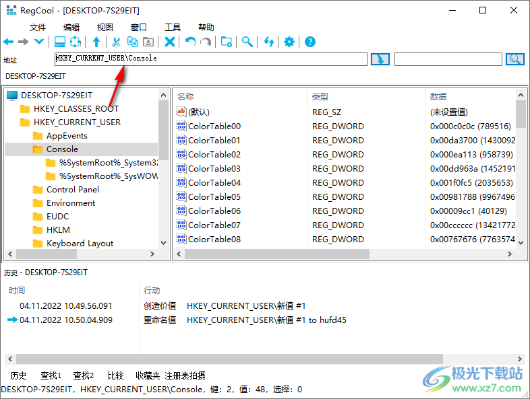Click the cut scissors icon
The height and width of the screenshot is (399, 530).
coord(116,42)
